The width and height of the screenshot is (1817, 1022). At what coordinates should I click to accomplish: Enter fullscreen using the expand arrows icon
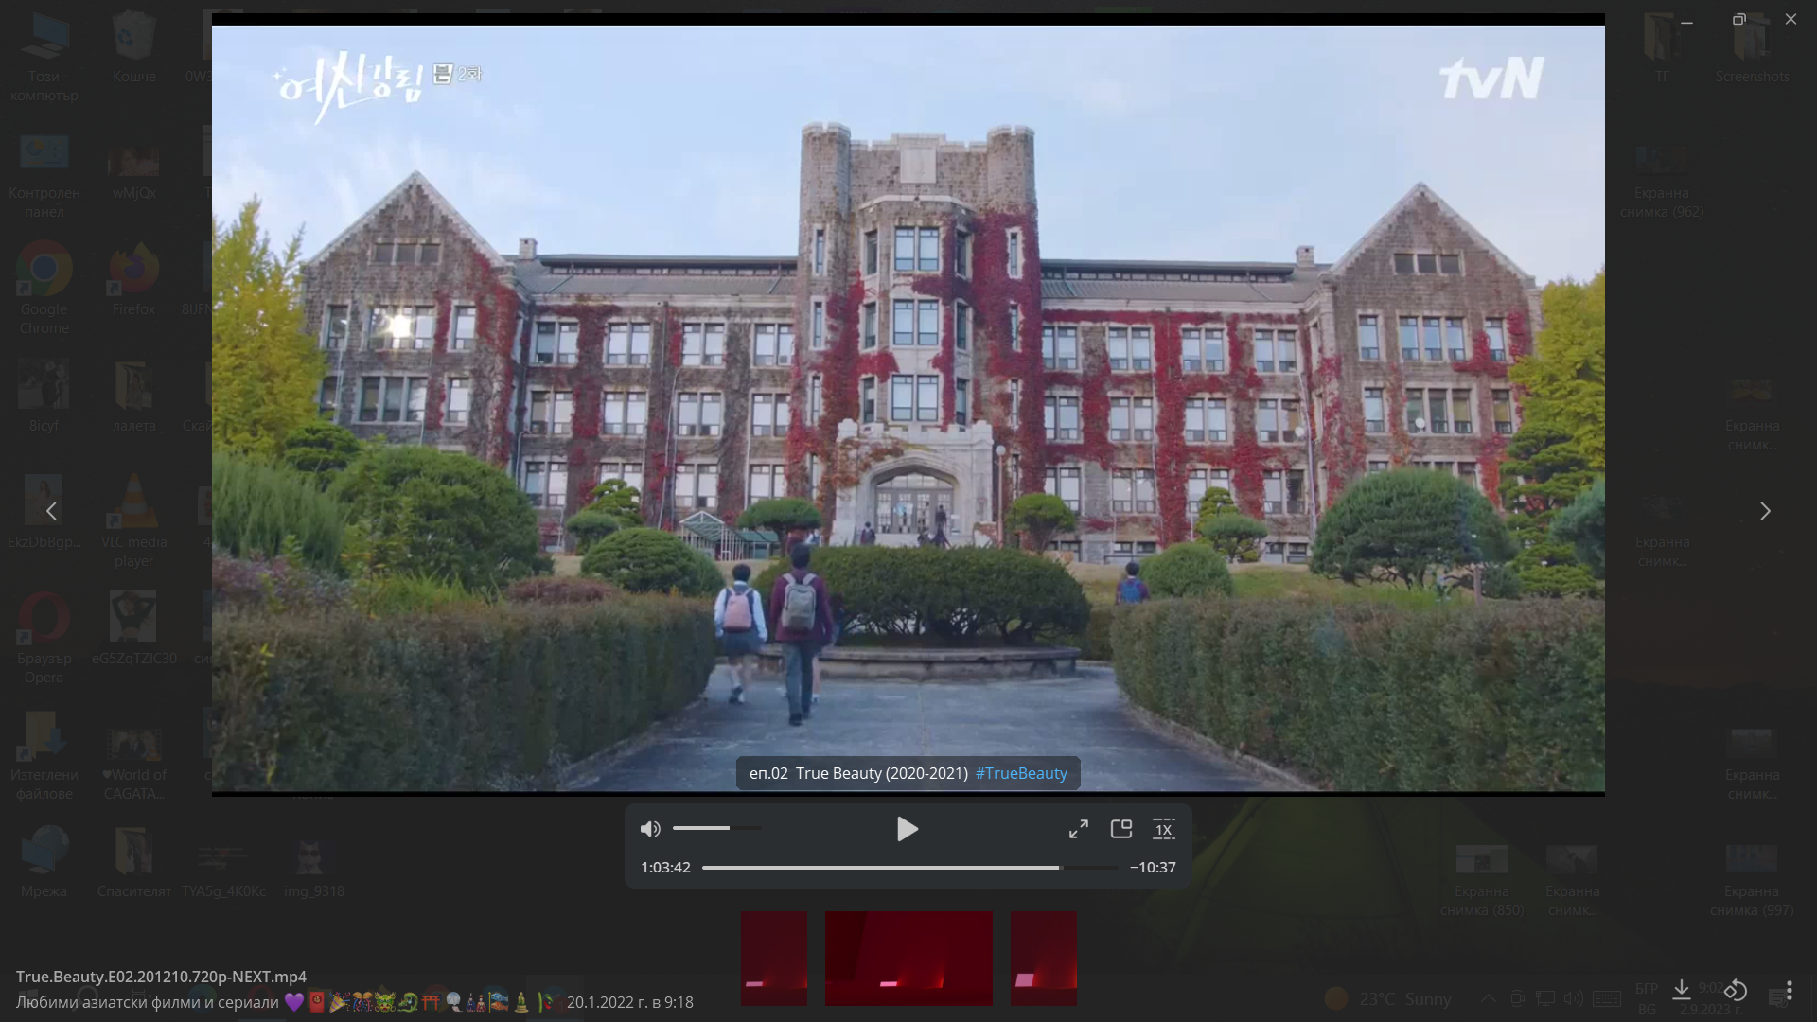click(x=1078, y=829)
